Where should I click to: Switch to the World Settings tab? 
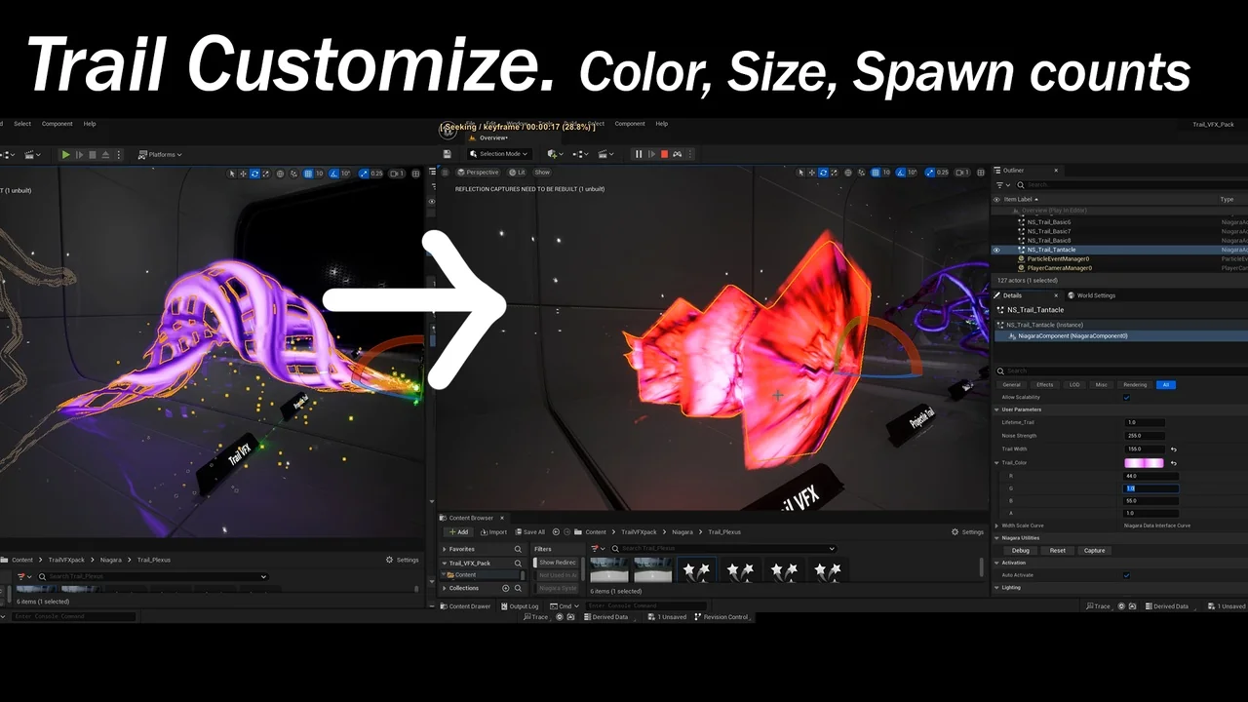click(1095, 295)
